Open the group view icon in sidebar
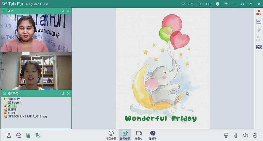Screen dimensions: 263x141 pyautogui.click(x=259, y=47)
